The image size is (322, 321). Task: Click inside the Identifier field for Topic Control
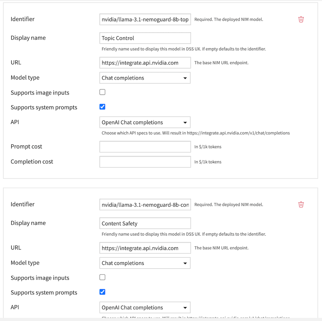pyautogui.click(x=145, y=19)
